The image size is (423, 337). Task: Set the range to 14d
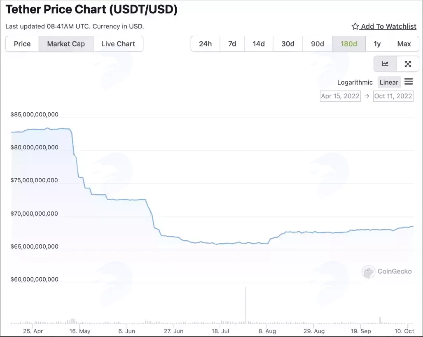pyautogui.click(x=259, y=44)
